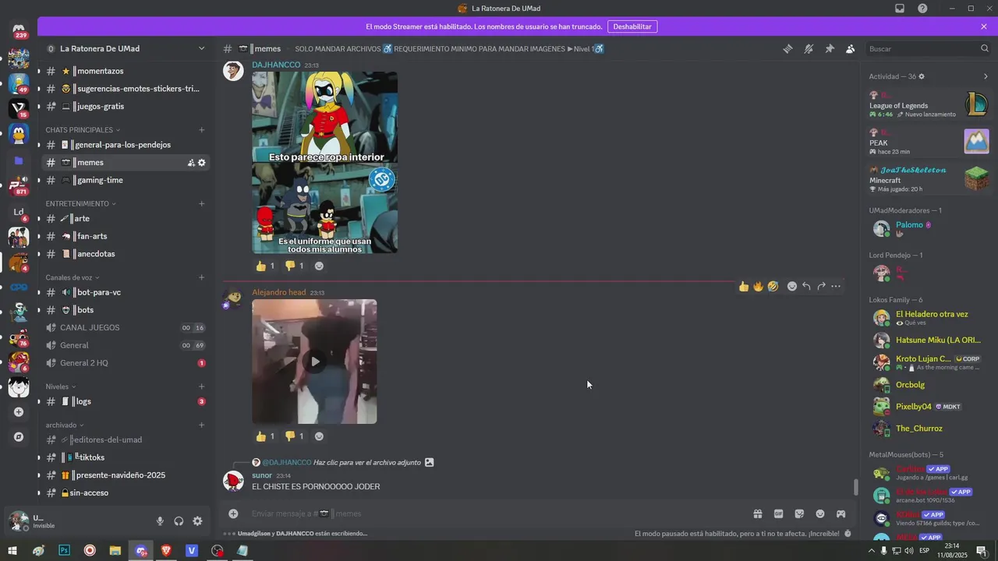This screenshot has width=998, height=561.
Task: Create channel in CHATS PRINCIPALES plus icon
Action: pyautogui.click(x=202, y=130)
